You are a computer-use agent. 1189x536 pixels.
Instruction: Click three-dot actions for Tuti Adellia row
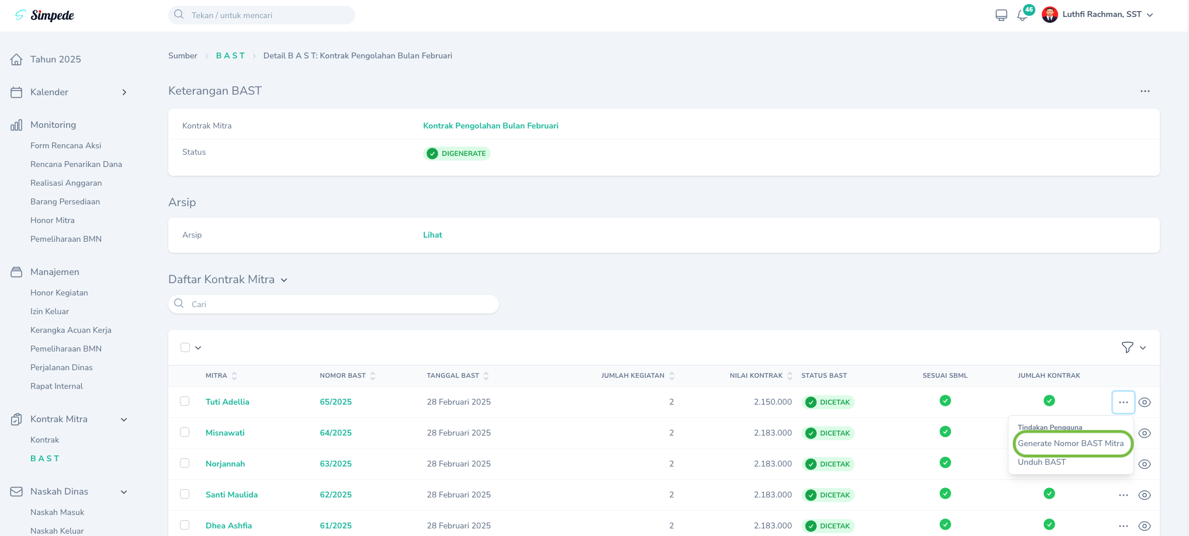(x=1124, y=402)
